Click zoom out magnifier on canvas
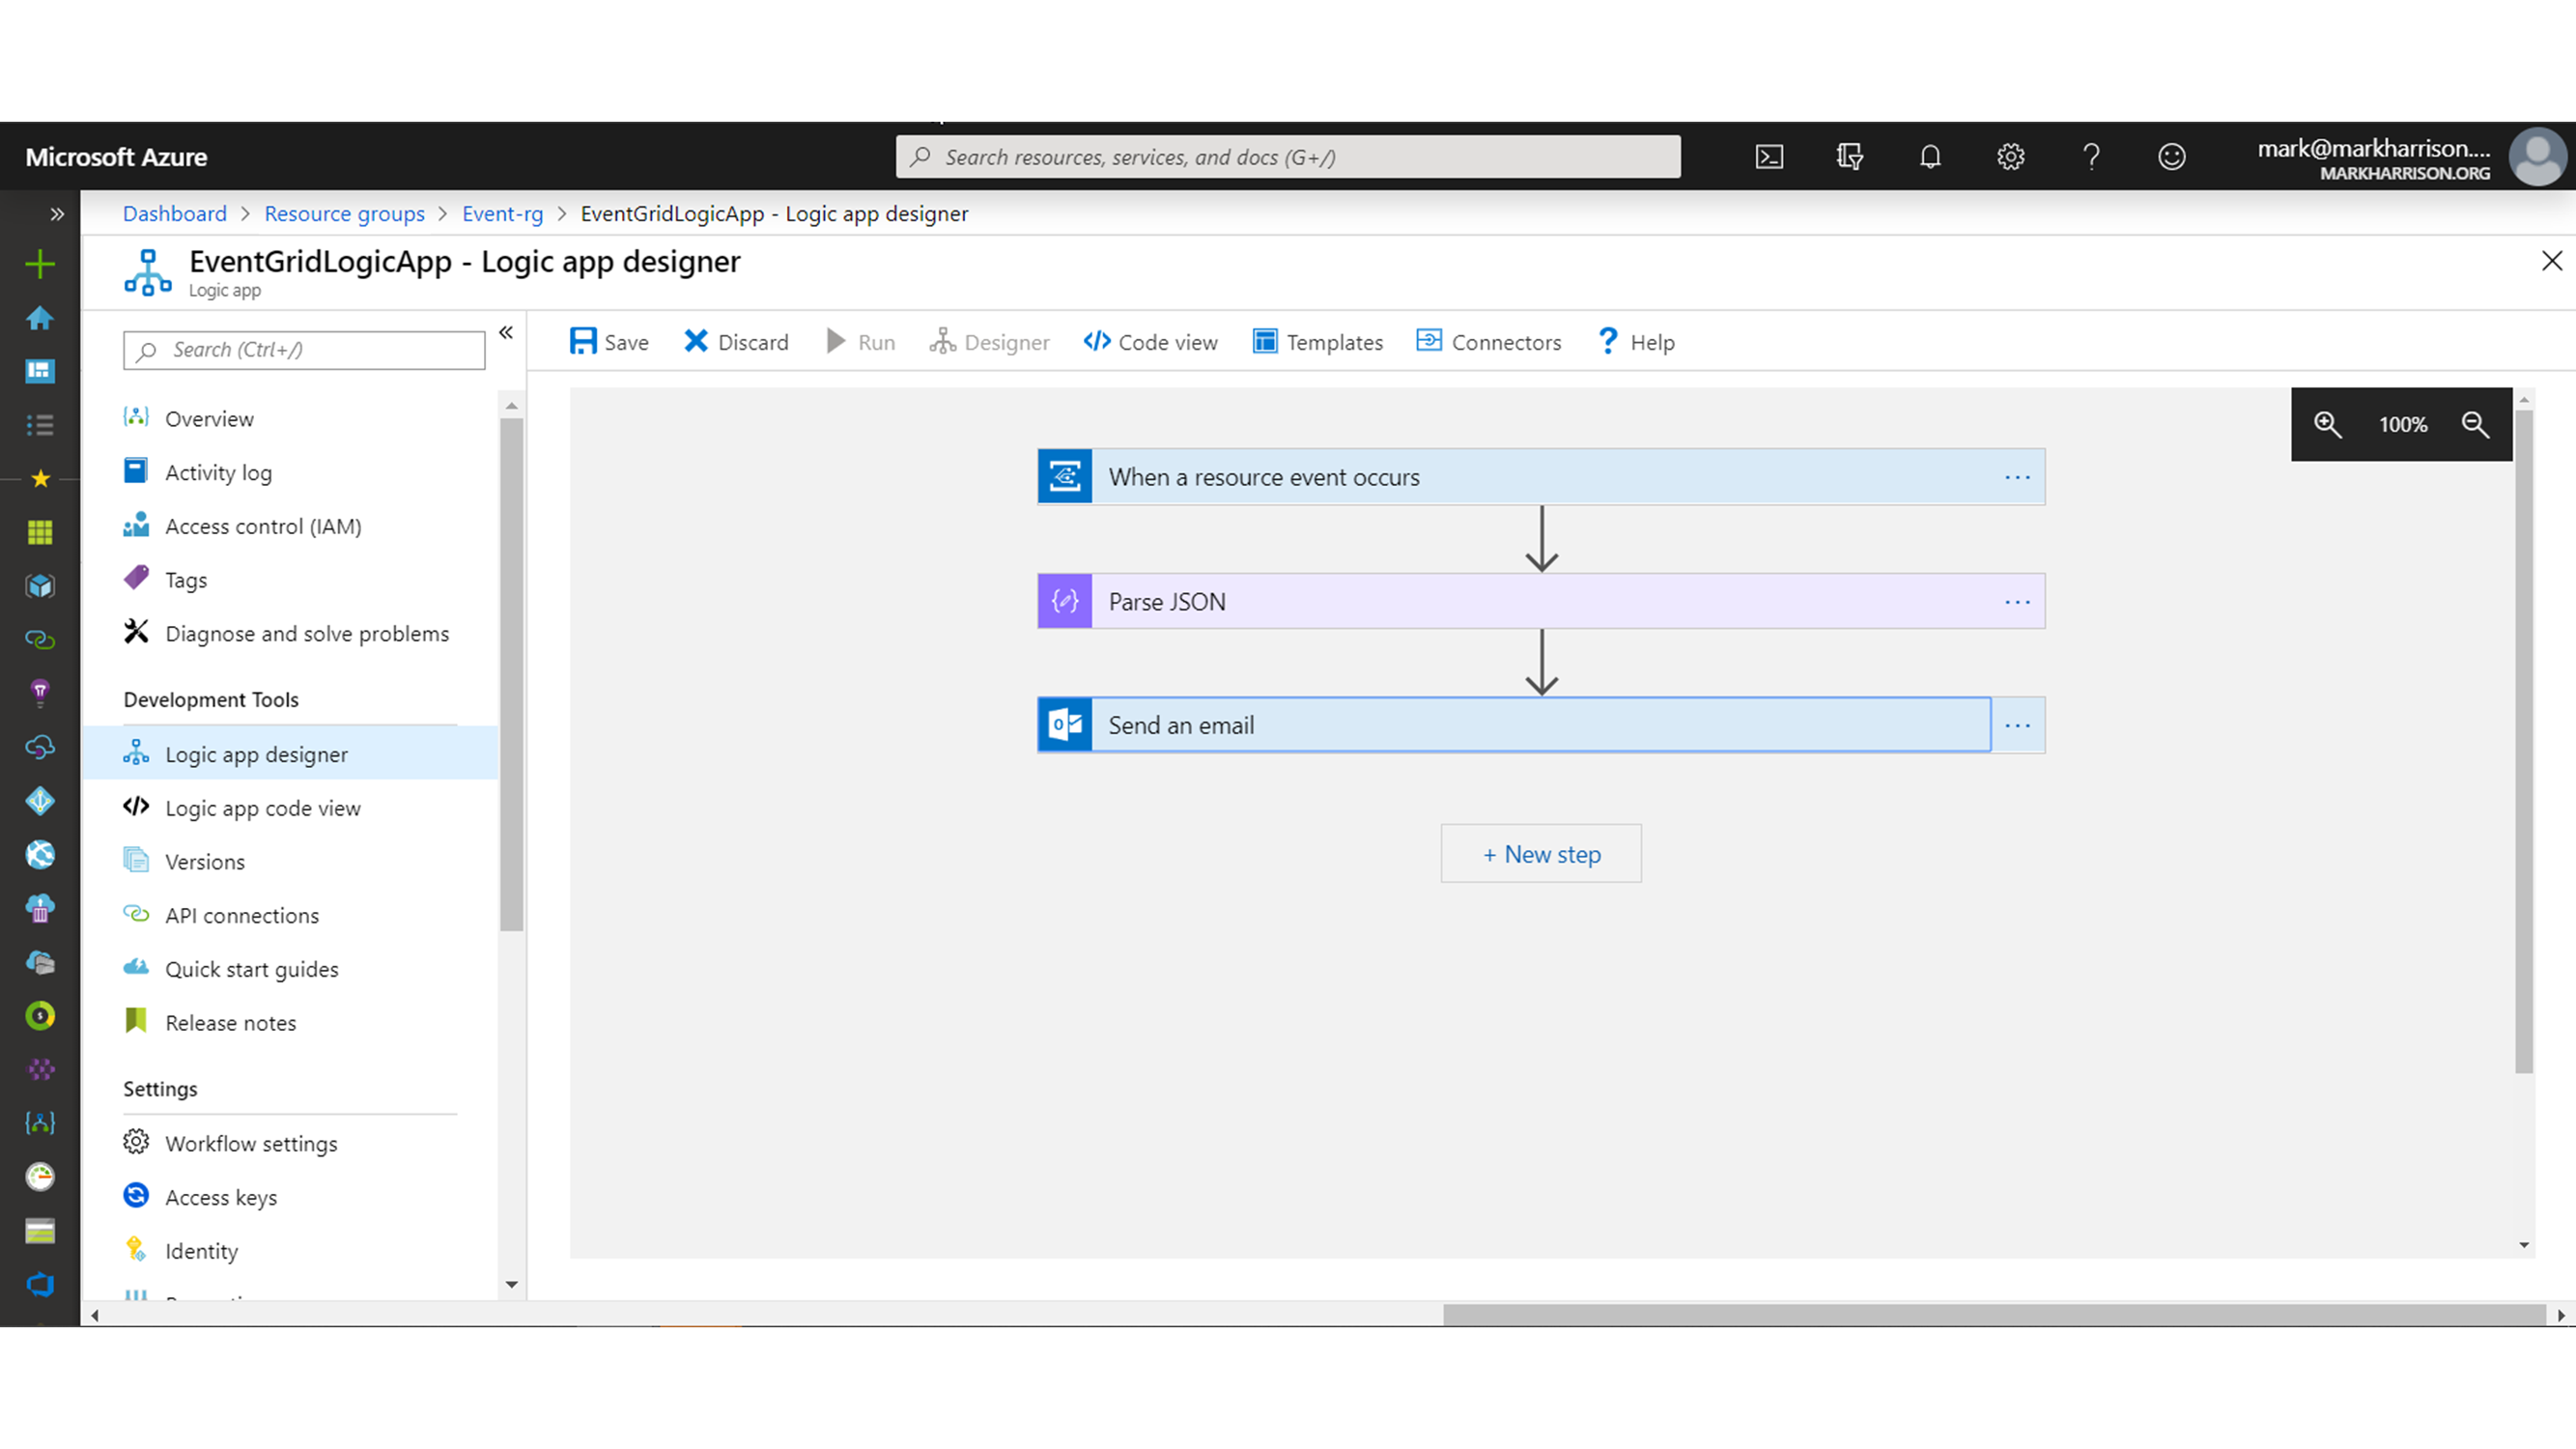Viewport: 2576px width, 1449px height. tap(2475, 424)
